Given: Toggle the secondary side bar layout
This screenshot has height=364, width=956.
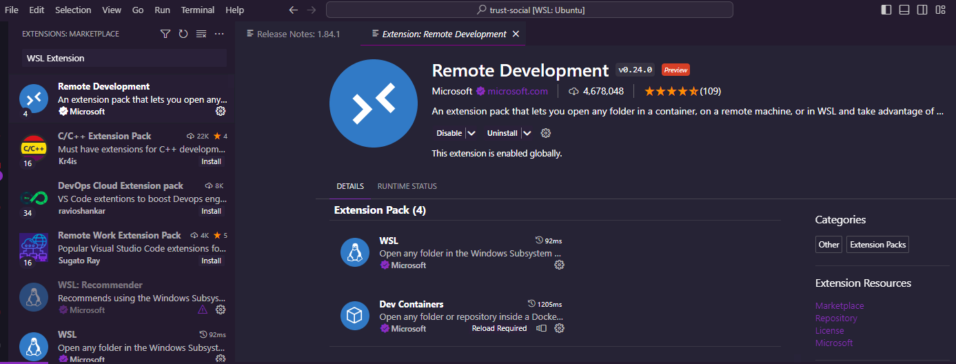Looking at the screenshot, I should pyautogui.click(x=922, y=10).
